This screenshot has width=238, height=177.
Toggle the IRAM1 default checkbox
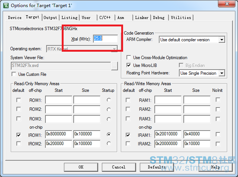pyautogui.click(x=128, y=135)
